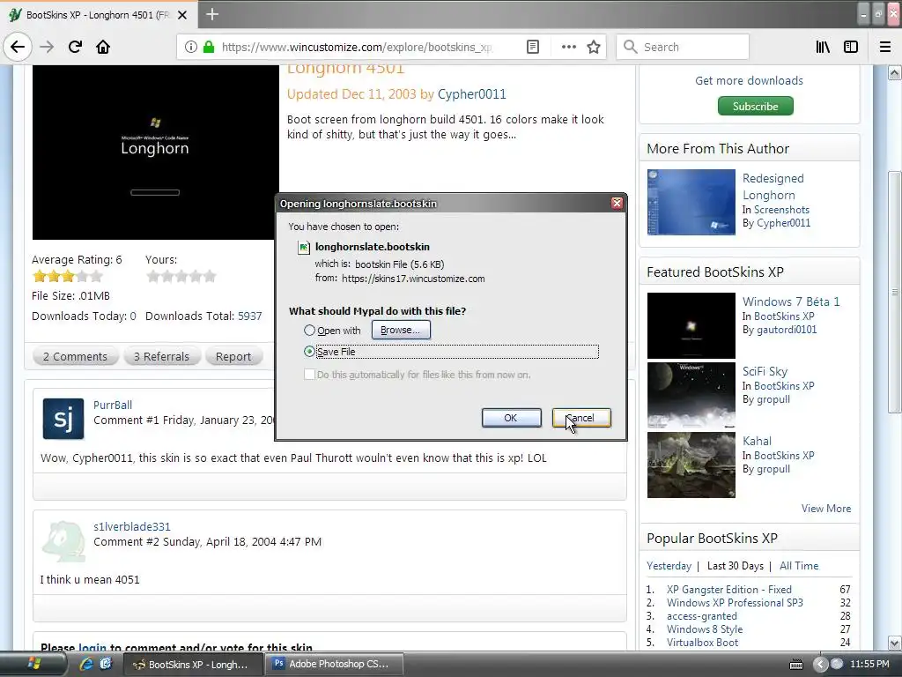Click the longhornslate.bootskin file icon
This screenshot has height=677, width=902.
pyautogui.click(x=303, y=248)
